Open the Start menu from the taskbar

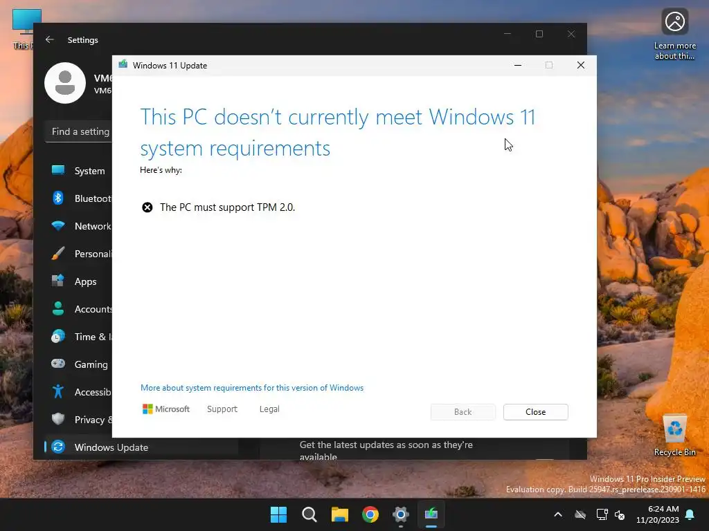point(278,514)
